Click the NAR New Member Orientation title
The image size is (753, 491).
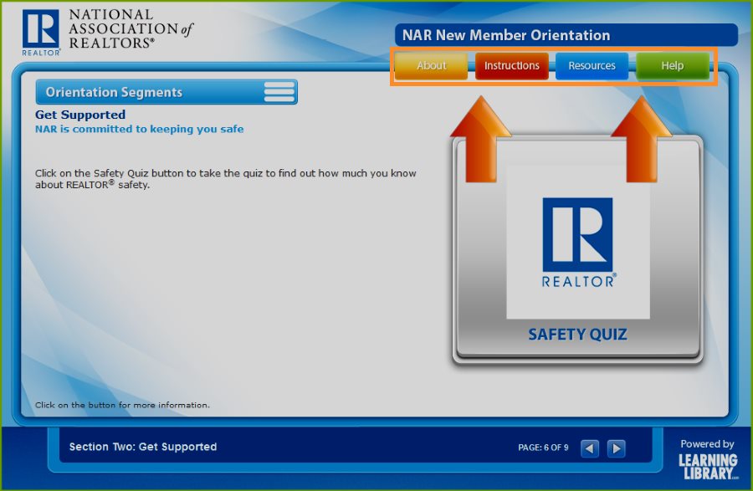coord(506,35)
